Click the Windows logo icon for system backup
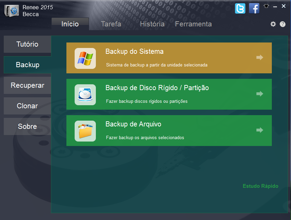This screenshot has height=220, width=291. click(85, 58)
